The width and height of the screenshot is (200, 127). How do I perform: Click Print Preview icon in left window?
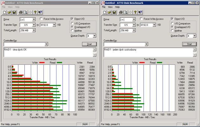tap(25, 12)
